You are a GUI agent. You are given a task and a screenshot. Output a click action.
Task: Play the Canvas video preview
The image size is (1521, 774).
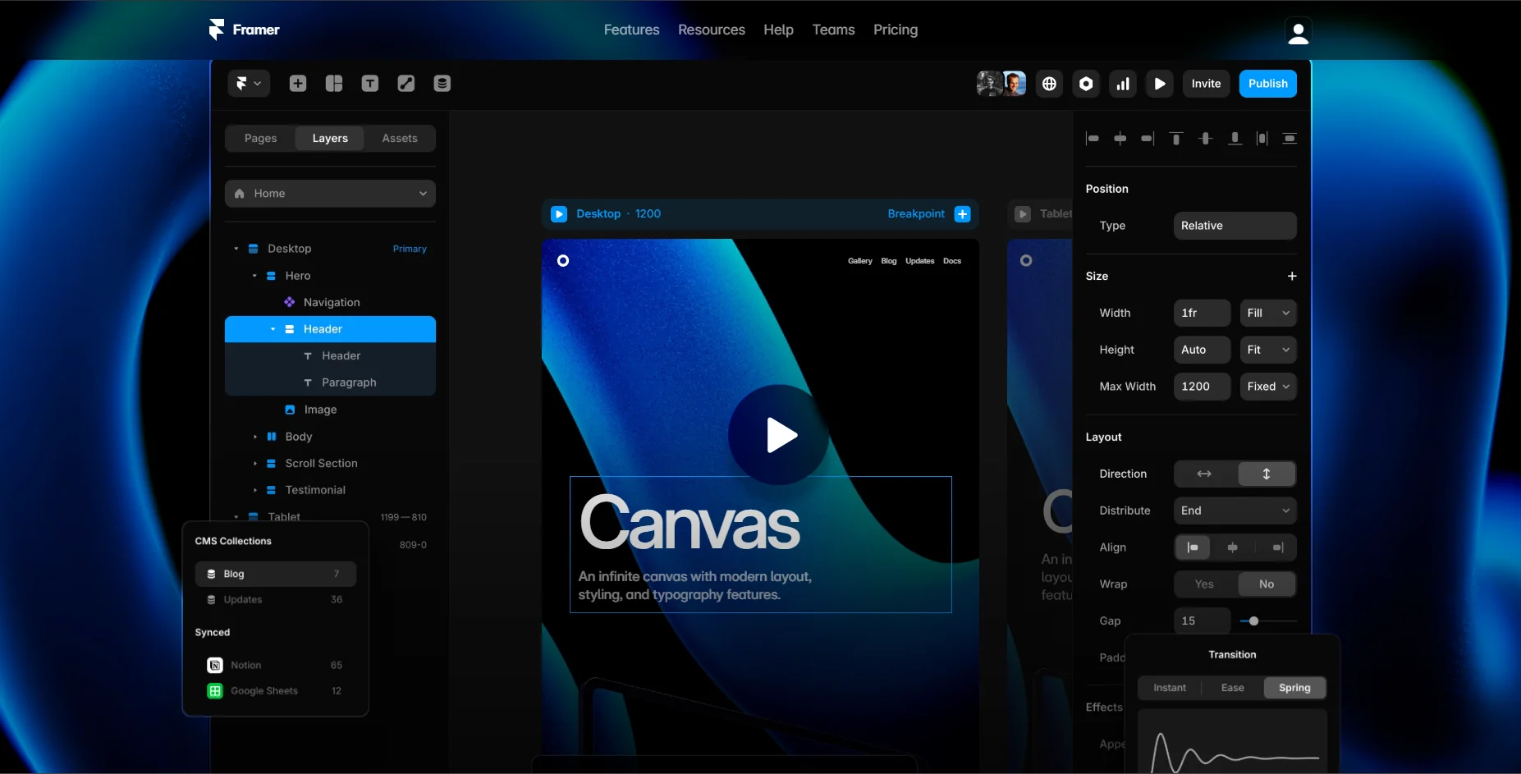pos(779,435)
